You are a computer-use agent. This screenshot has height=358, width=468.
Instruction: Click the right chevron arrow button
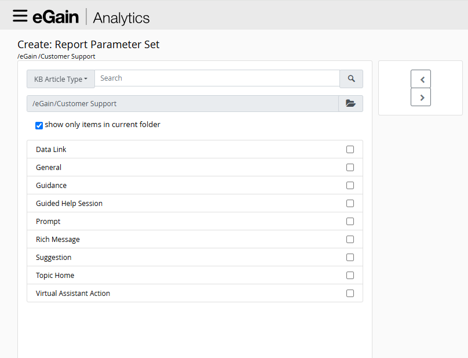421,97
